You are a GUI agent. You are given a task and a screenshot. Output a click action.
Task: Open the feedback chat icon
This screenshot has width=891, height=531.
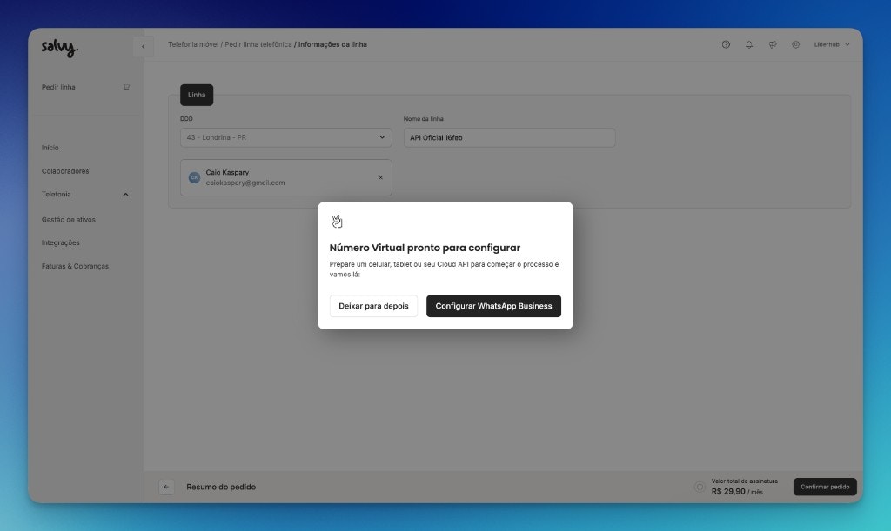tap(773, 44)
